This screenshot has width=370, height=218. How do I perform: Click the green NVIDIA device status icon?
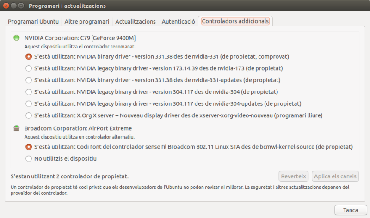[x=17, y=38]
